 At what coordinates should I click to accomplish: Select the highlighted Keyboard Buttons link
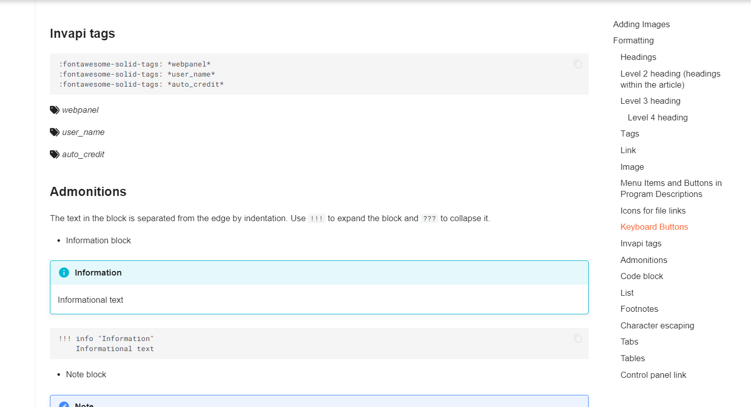point(654,227)
